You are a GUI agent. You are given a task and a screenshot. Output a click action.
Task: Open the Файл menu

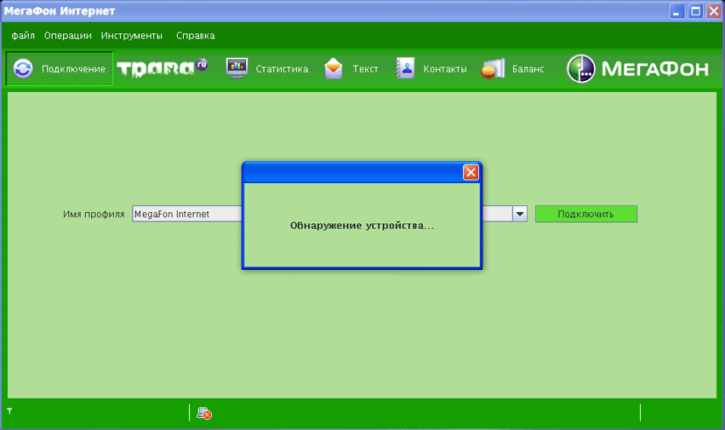23,36
